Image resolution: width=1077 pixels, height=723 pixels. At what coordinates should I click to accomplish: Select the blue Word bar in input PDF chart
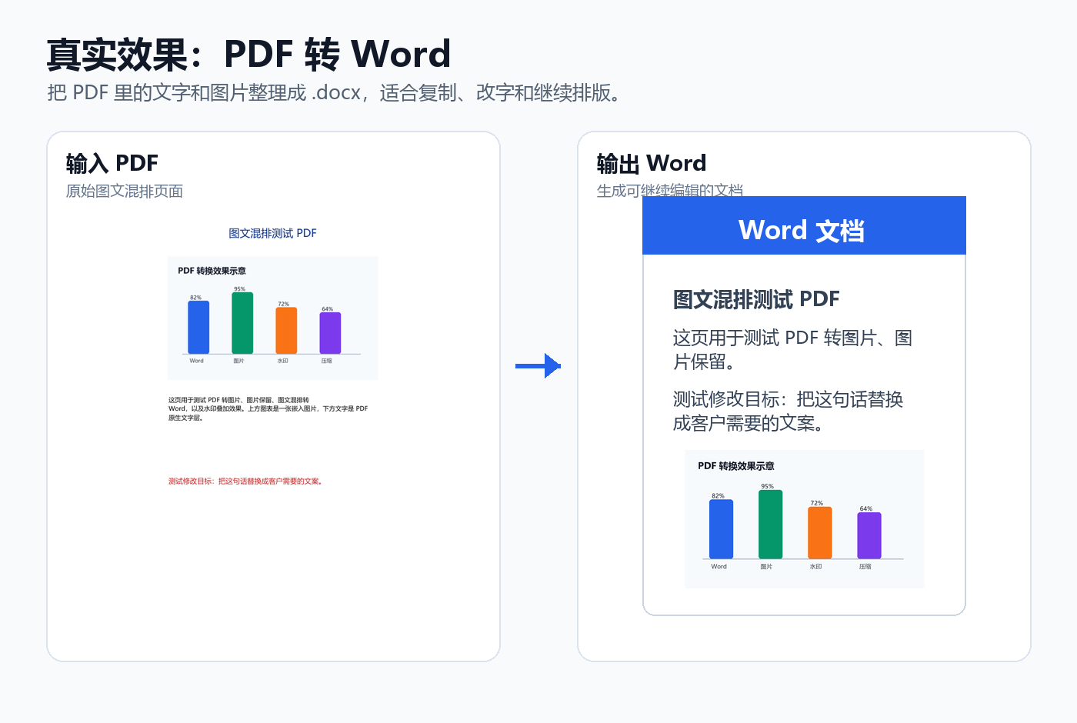198,327
